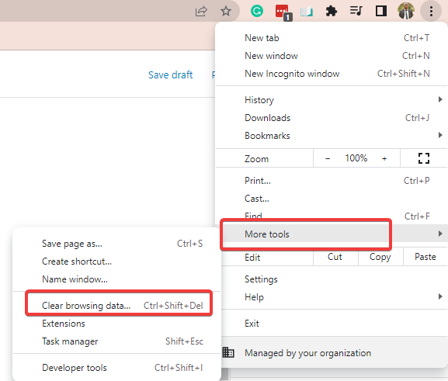Click Save draft link
The image size is (448, 381).
click(170, 74)
